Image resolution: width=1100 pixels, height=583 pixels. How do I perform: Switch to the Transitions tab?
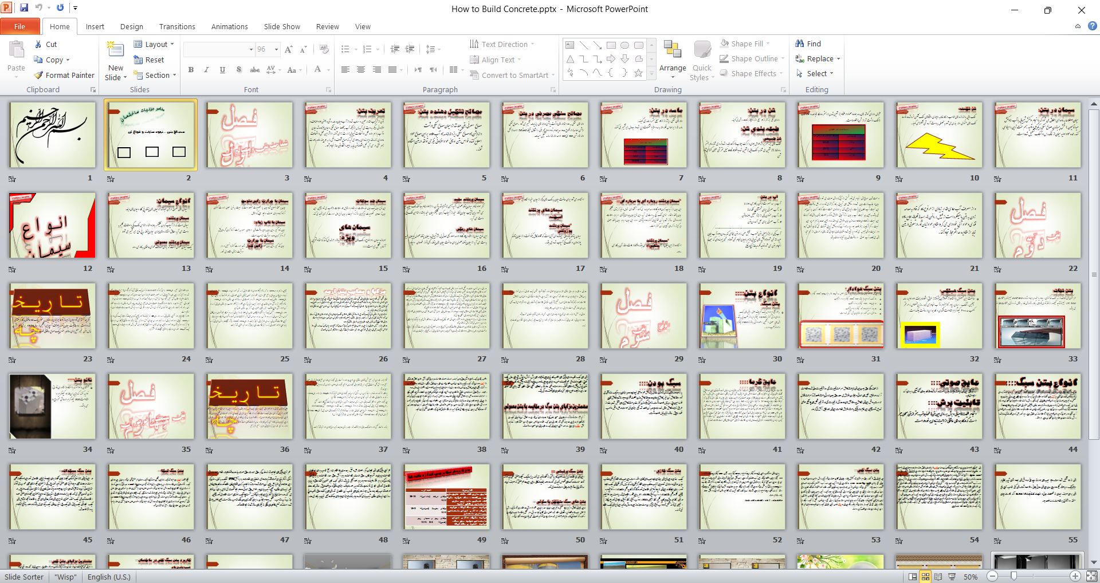point(177,26)
